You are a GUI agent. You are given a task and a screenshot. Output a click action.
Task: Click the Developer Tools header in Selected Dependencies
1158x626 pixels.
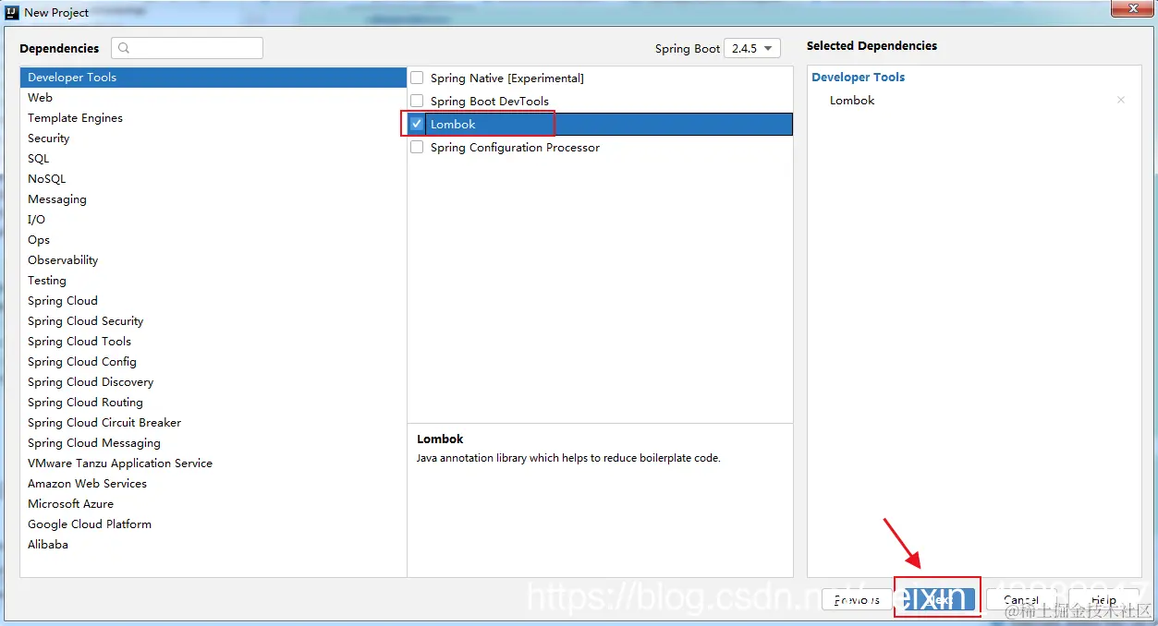(859, 78)
